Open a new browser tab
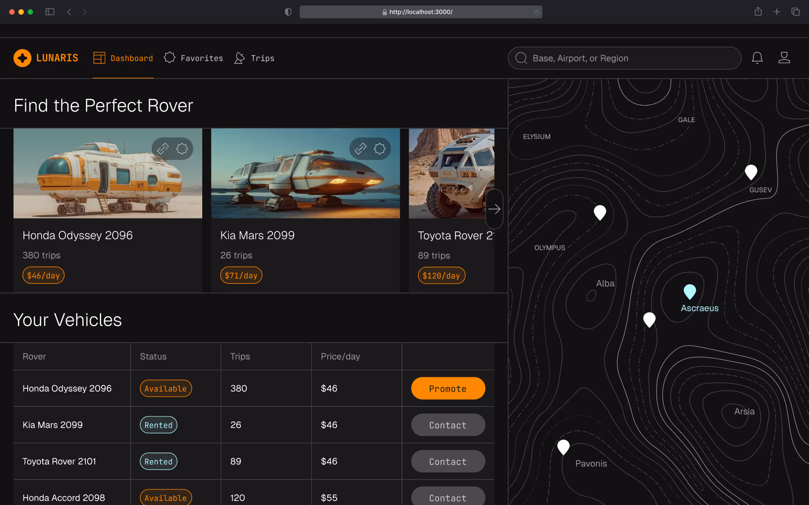 click(777, 12)
